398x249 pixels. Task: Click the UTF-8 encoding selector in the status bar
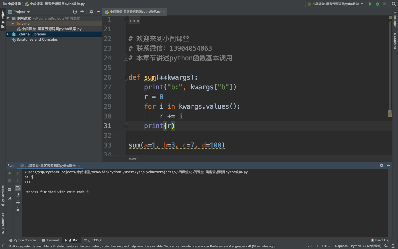click(327, 246)
